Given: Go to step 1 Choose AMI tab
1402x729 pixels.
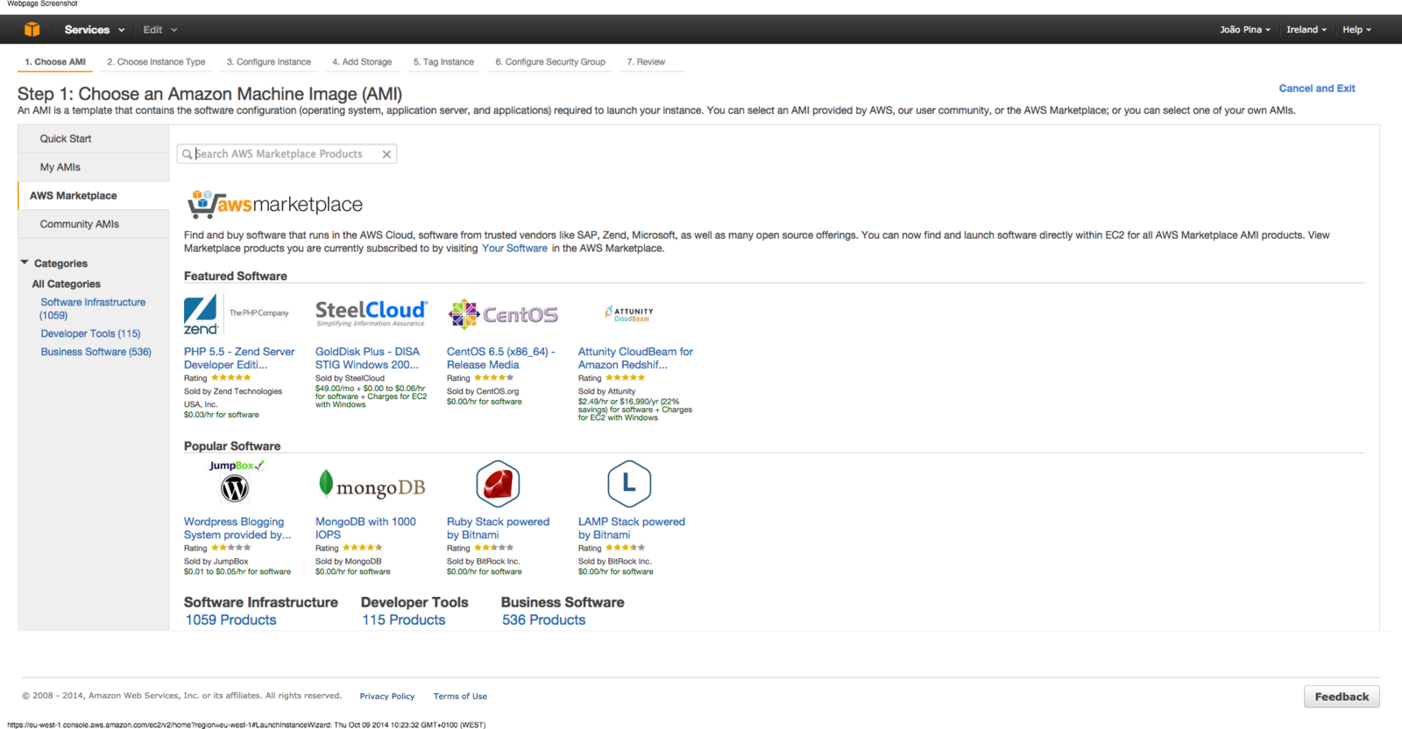Looking at the screenshot, I should pyautogui.click(x=55, y=62).
